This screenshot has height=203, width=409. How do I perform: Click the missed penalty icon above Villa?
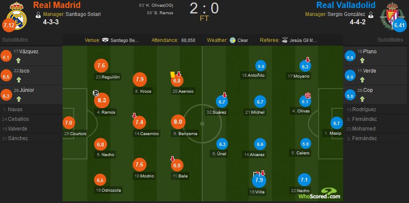[256, 174]
